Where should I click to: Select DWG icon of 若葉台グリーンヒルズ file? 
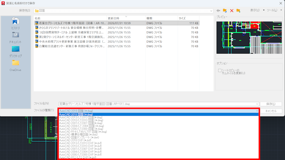pos(37,23)
